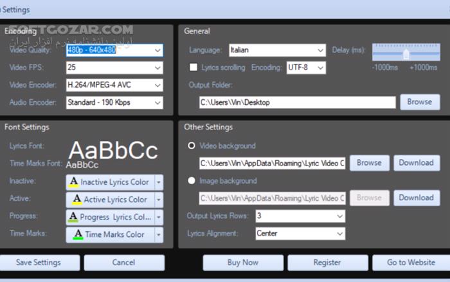The height and width of the screenshot is (282, 450).
Task: Click the Active Lyrics Color button
Action: pos(110,200)
